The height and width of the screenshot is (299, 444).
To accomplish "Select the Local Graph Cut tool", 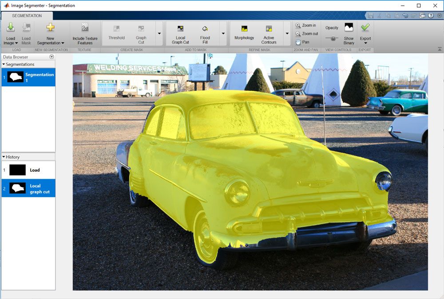I will point(180,34).
